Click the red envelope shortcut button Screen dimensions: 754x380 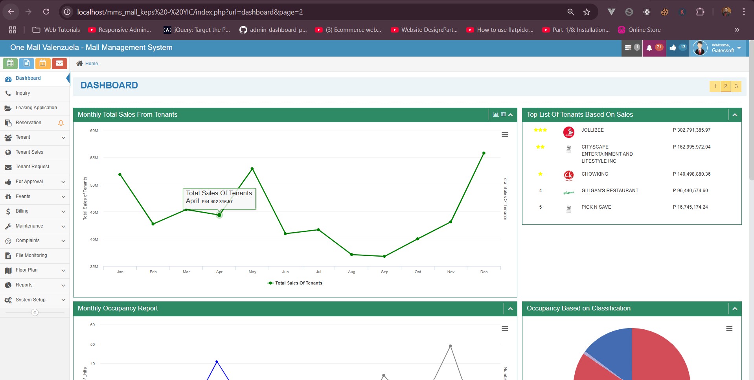[x=59, y=63]
